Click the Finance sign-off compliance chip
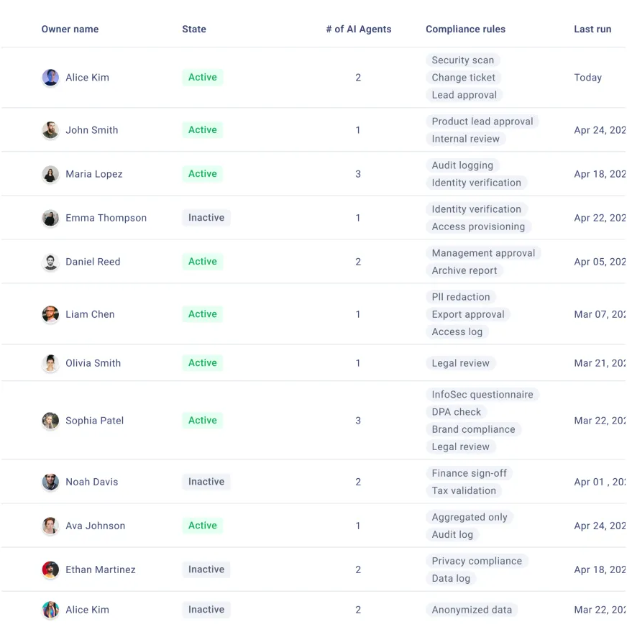 [x=469, y=473]
